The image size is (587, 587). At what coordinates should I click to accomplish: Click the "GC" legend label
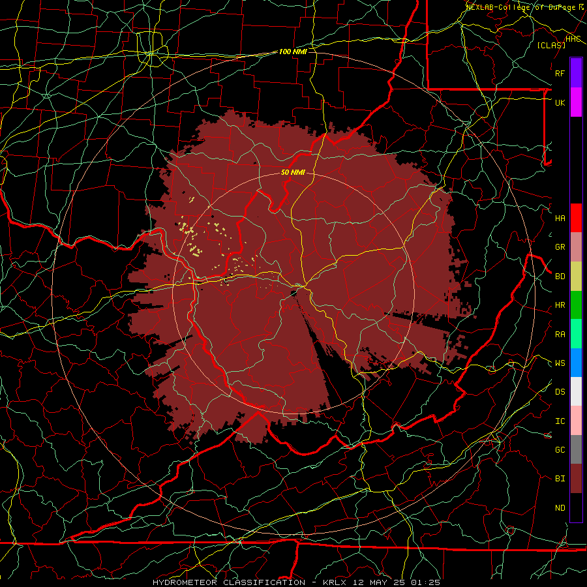tap(560, 449)
